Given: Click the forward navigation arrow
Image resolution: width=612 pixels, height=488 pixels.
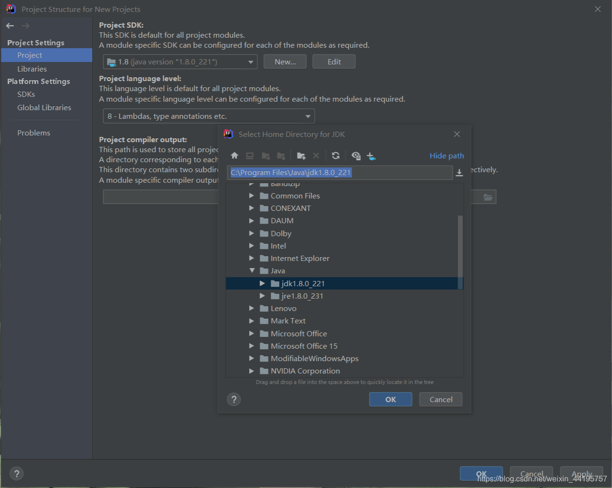Looking at the screenshot, I should (26, 26).
